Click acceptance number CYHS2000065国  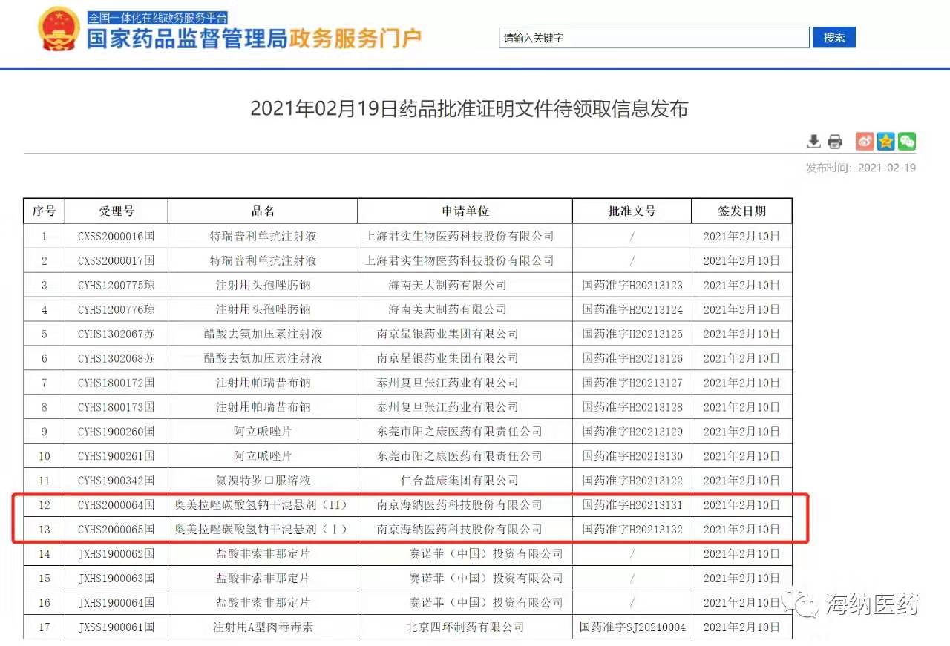[x=117, y=530]
